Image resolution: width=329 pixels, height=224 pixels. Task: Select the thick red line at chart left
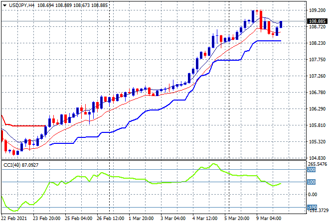pyautogui.click(x=25, y=126)
